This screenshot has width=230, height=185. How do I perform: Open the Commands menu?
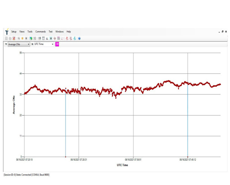(x=40, y=32)
